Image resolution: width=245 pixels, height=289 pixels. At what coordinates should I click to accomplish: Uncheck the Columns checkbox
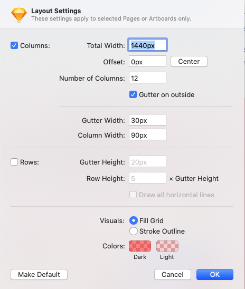click(x=14, y=45)
